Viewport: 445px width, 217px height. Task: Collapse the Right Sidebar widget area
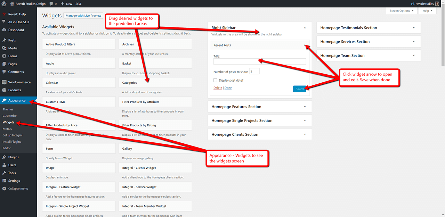pos(305,28)
